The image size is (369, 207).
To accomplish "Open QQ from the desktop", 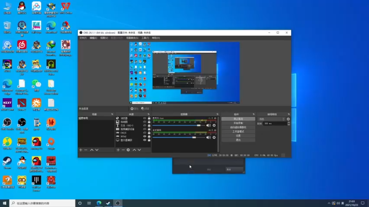I will point(22,8).
